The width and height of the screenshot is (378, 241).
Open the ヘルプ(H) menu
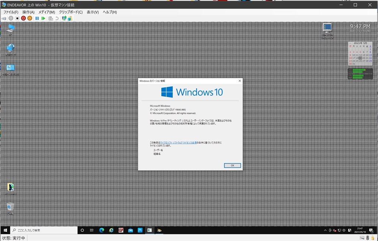110,12
